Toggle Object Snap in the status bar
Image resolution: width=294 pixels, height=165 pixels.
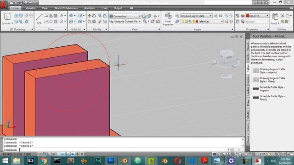[x=58, y=154]
